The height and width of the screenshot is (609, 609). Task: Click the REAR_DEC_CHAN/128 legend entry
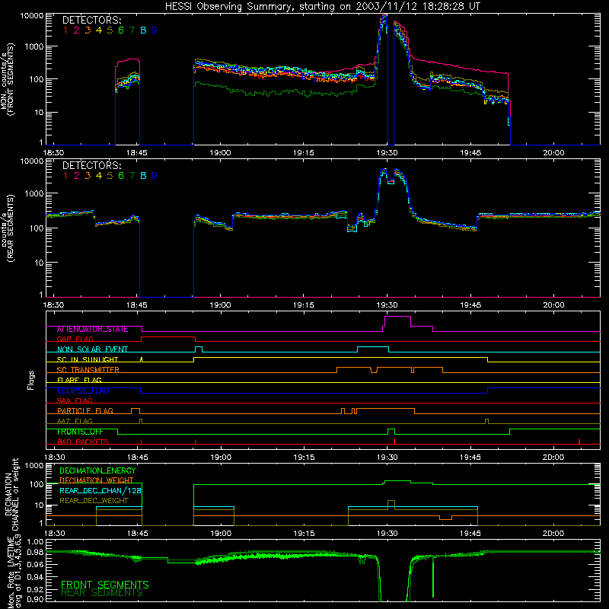point(100,490)
